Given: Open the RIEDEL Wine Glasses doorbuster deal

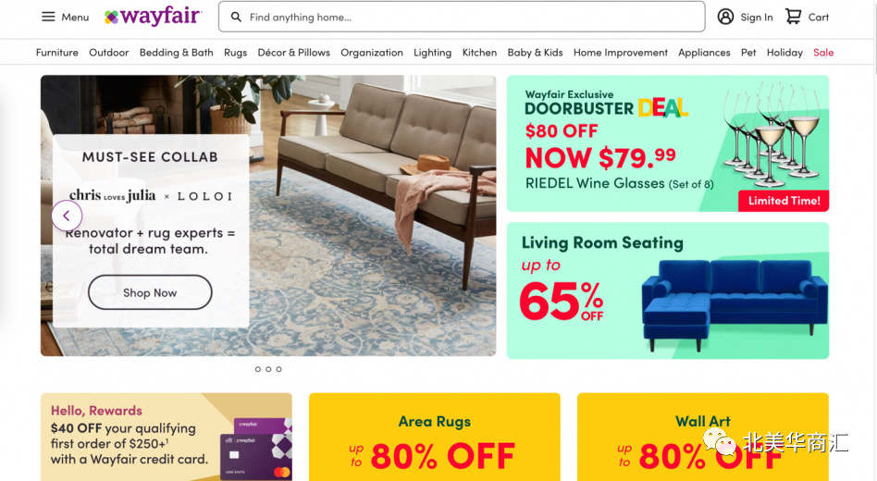Looking at the screenshot, I should (668, 143).
